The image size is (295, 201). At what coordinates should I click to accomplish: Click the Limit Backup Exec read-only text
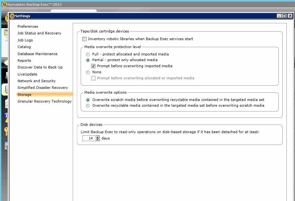click(x=170, y=132)
